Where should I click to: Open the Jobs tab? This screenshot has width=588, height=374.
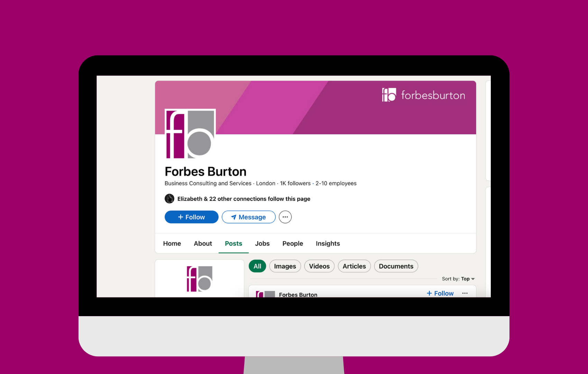click(x=262, y=243)
